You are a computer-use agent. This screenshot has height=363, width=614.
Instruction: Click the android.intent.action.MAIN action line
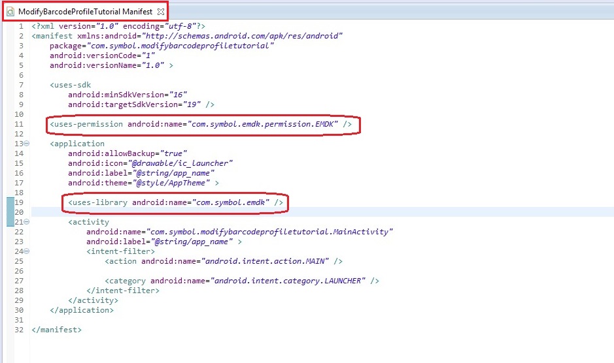(223, 261)
